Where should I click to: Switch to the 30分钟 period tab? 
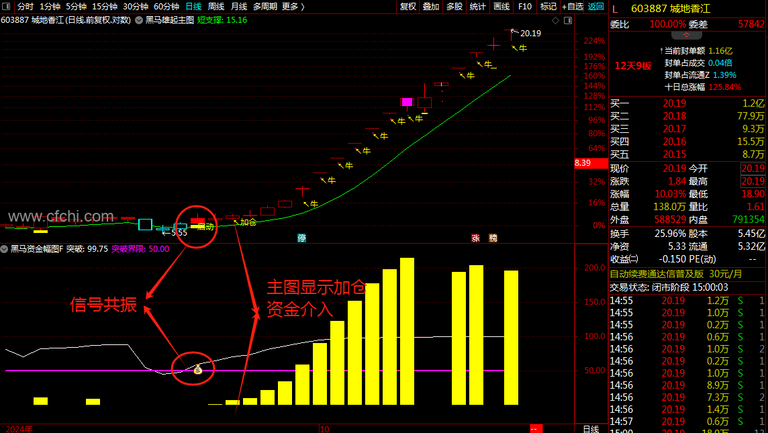[136, 6]
